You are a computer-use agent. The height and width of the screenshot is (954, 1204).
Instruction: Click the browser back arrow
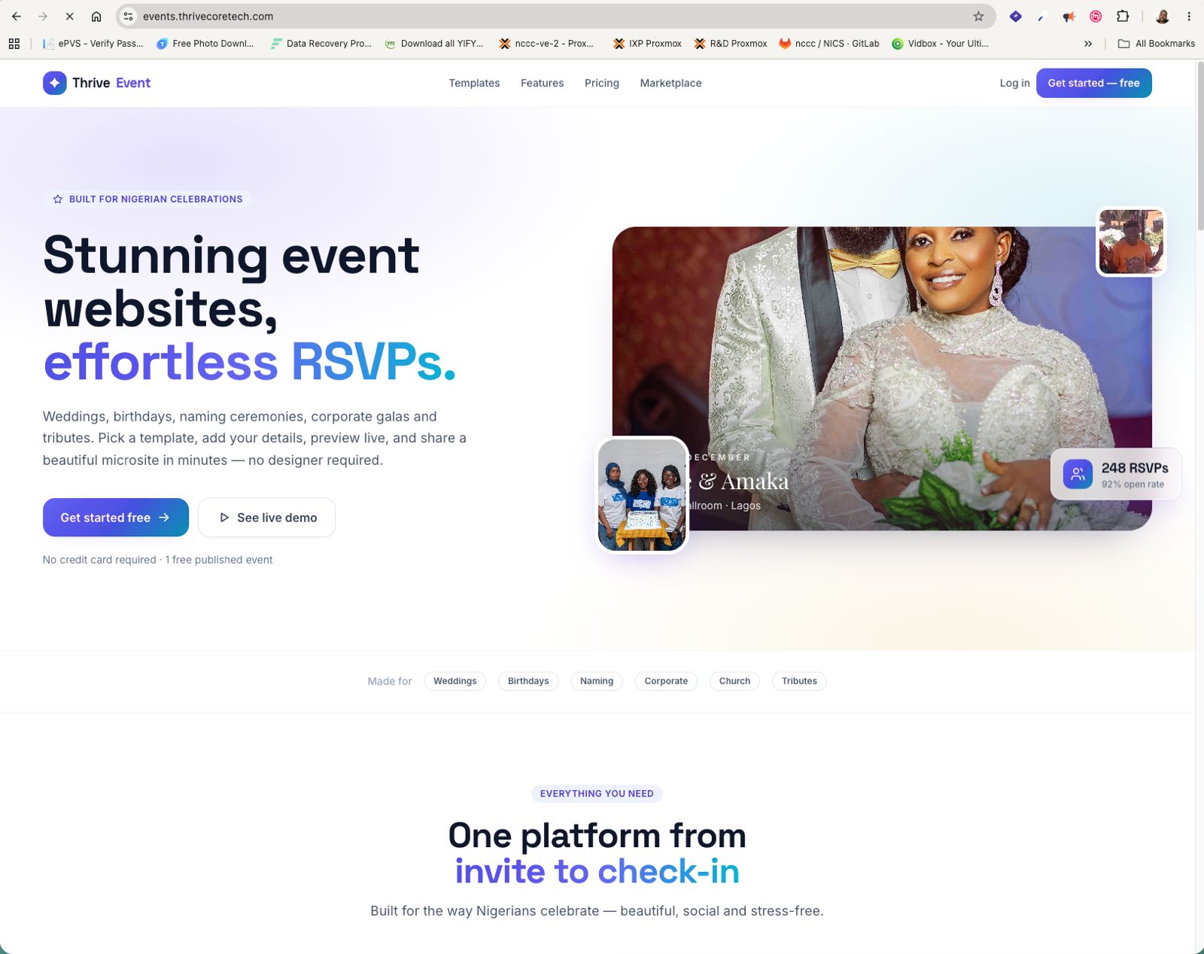(x=17, y=16)
